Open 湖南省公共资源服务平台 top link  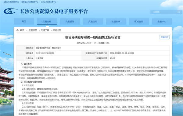30,2
